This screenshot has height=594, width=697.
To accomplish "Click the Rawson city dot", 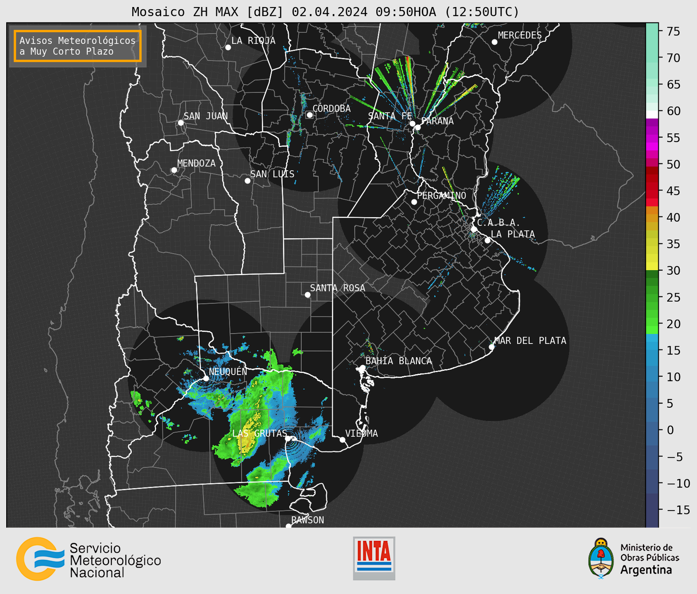I will click(288, 526).
